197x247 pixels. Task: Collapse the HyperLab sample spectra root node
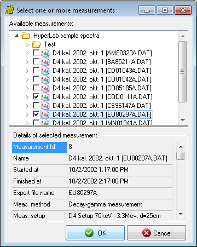click(16, 36)
